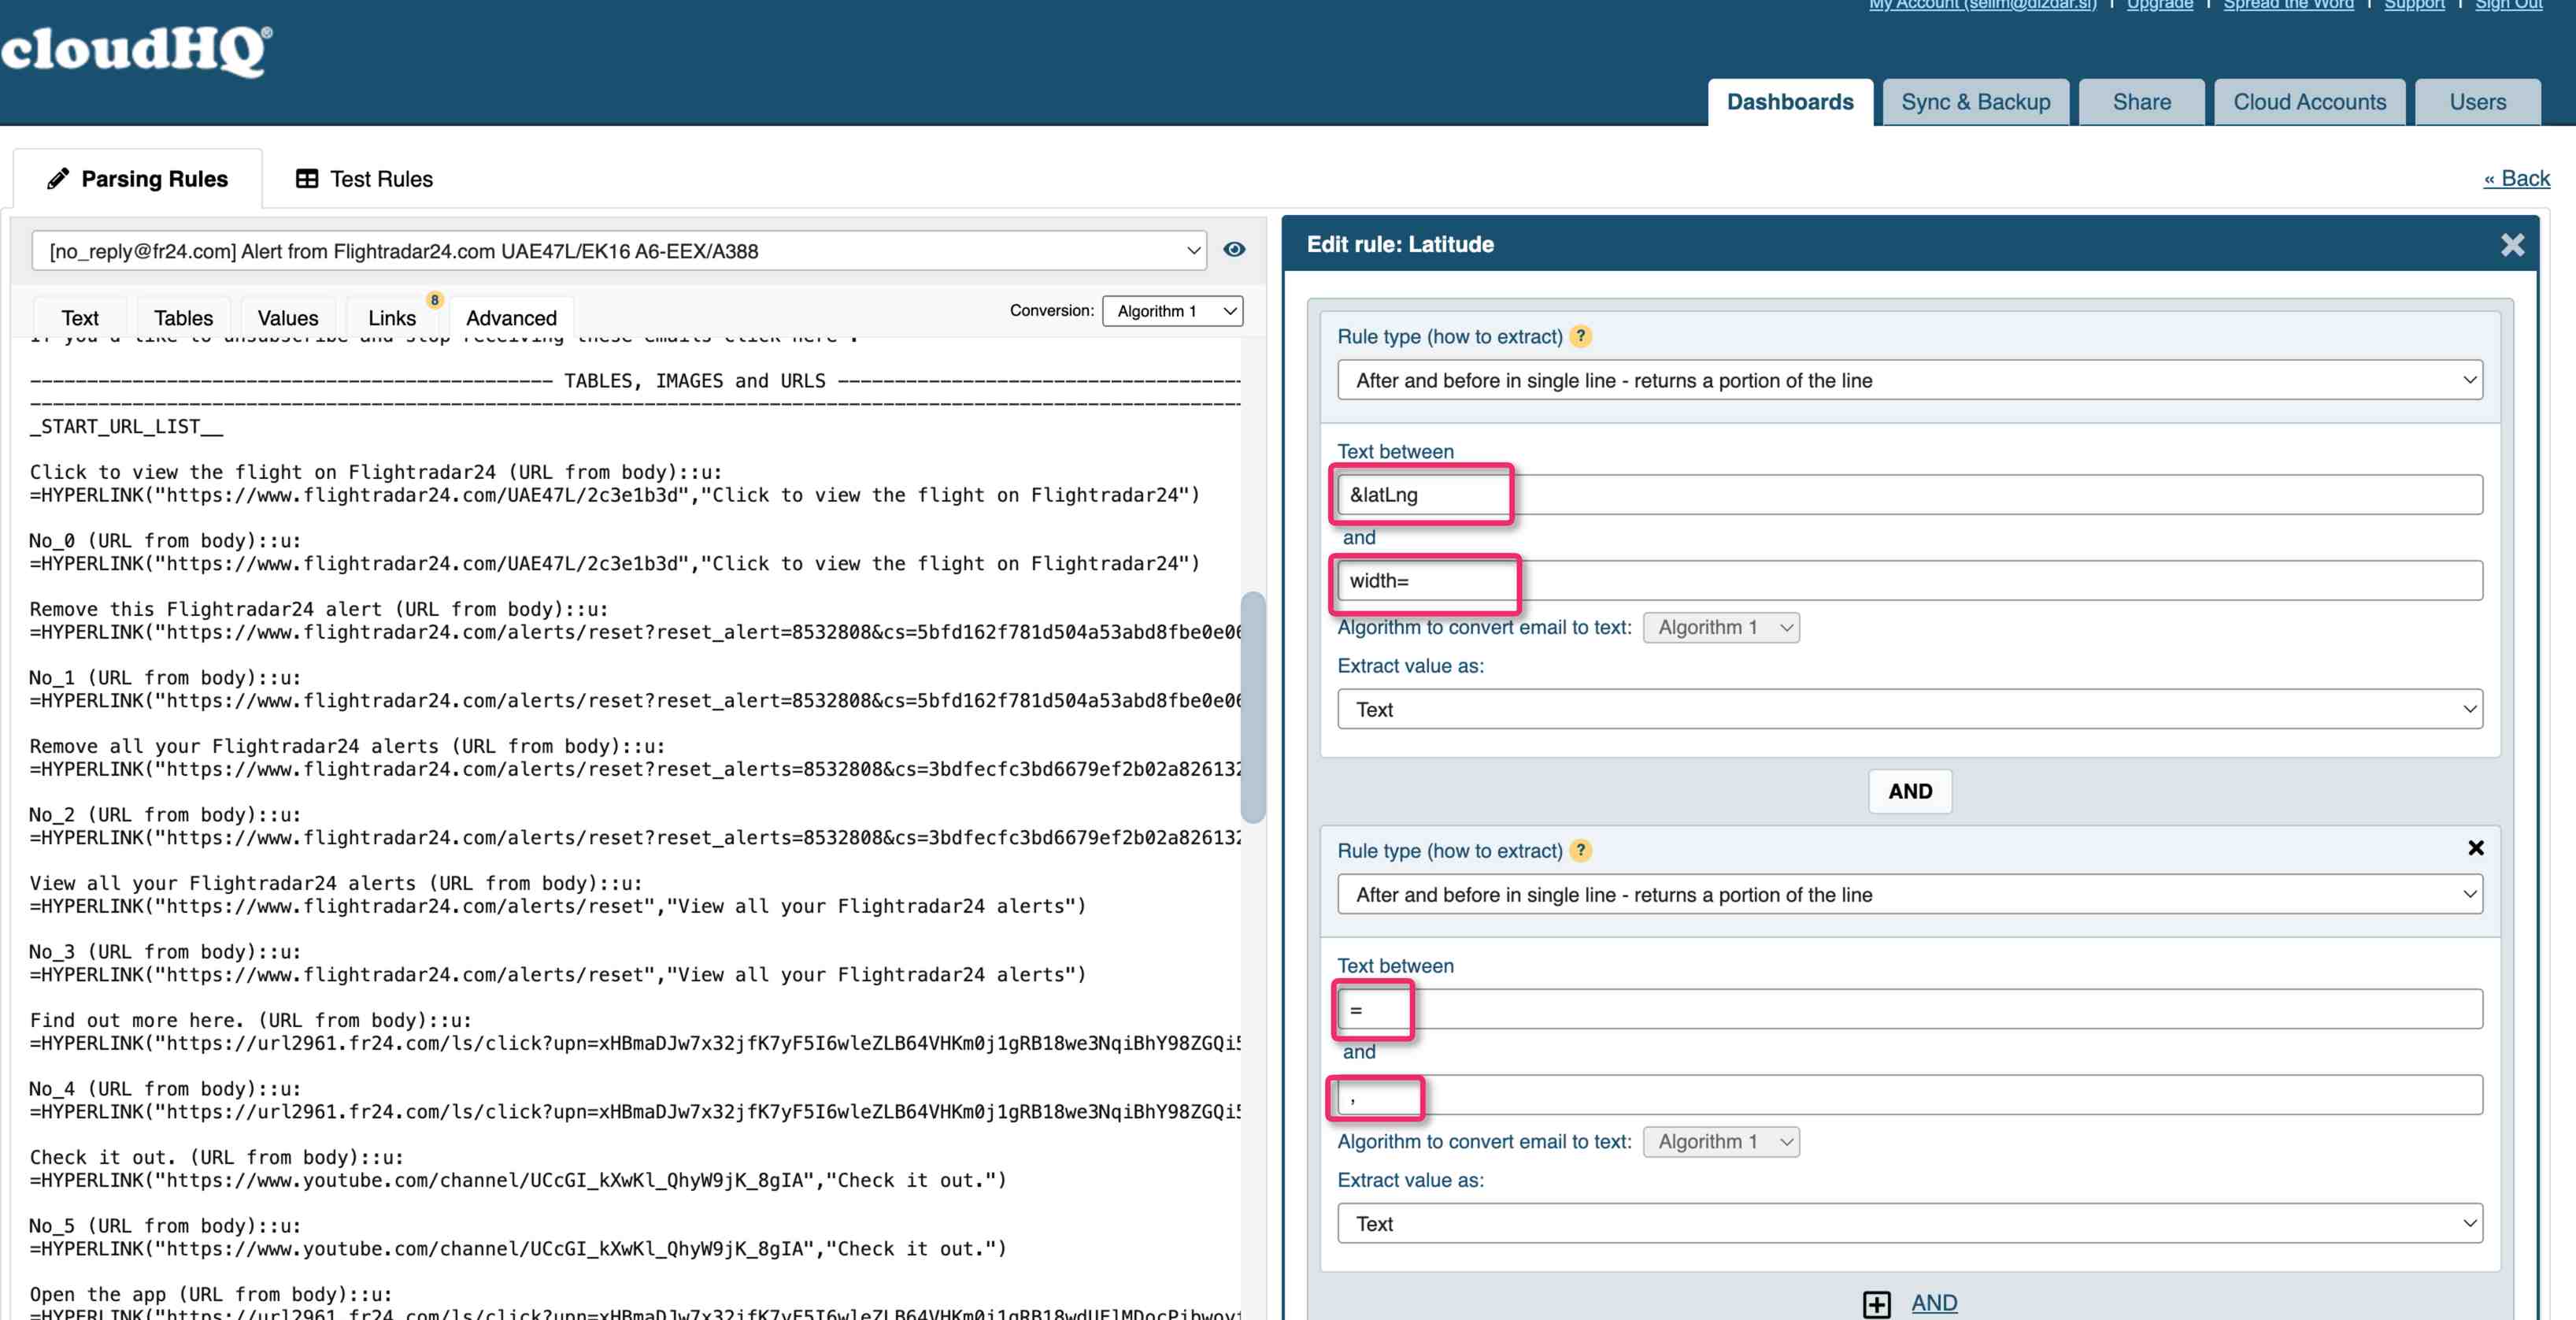The height and width of the screenshot is (1320, 2576).
Task: Click the width= text input field
Action: 1909,580
